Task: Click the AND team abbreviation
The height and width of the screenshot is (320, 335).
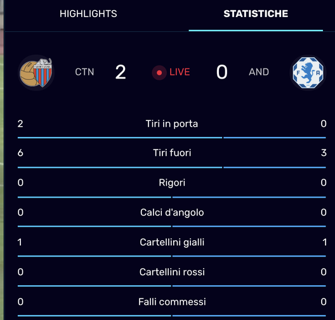Action: (x=259, y=72)
